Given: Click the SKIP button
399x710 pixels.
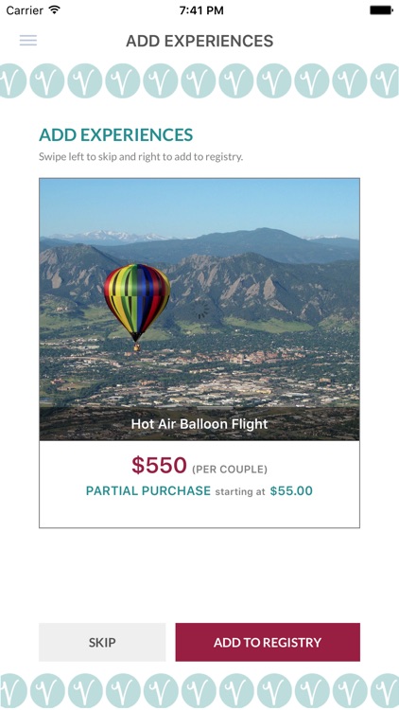Looking at the screenshot, I should click(102, 642).
